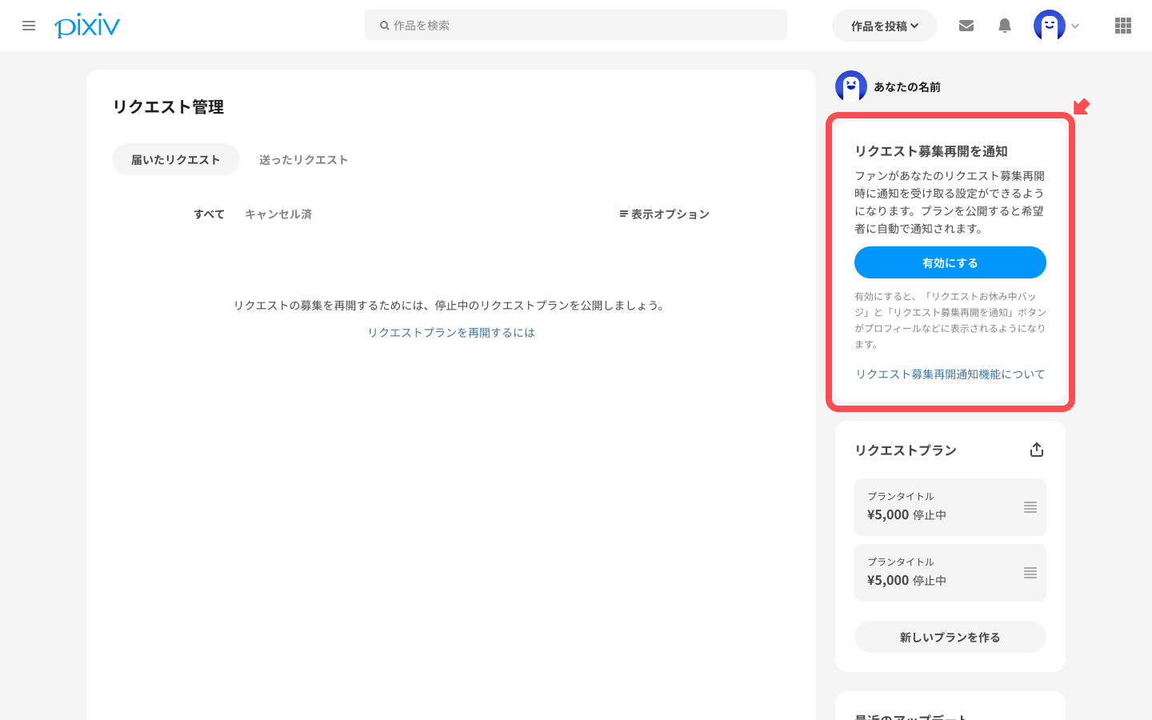The height and width of the screenshot is (720, 1152).
Task: Expand the 作品を投稿 dropdown
Action: tap(884, 25)
